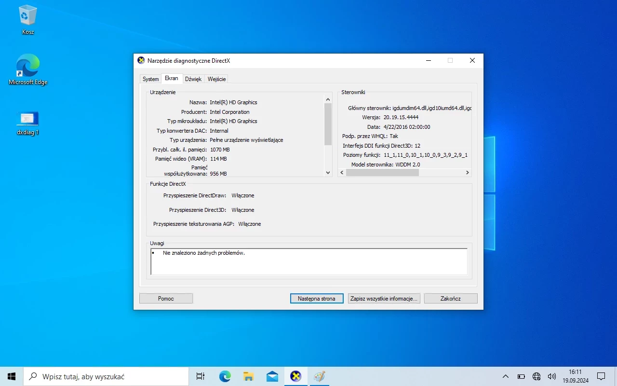
Task: Open the Microsoft Edge desktop shortcut
Action: point(28,68)
